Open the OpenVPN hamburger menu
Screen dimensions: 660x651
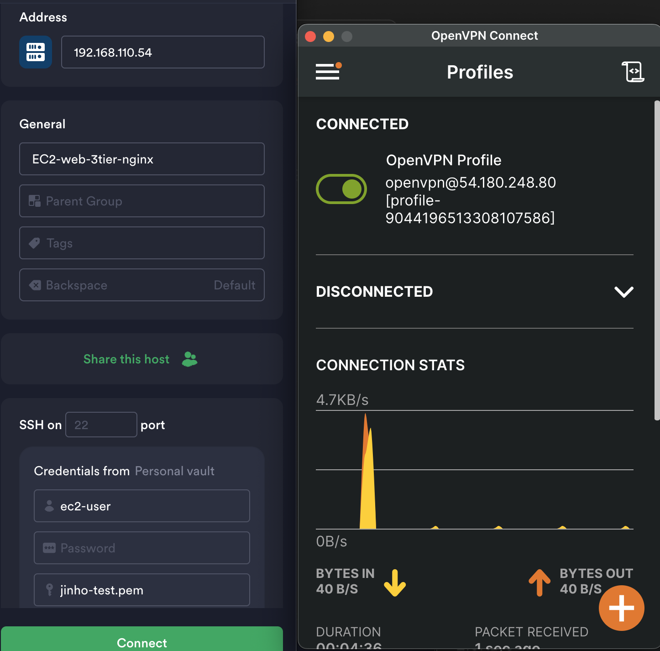tap(328, 71)
